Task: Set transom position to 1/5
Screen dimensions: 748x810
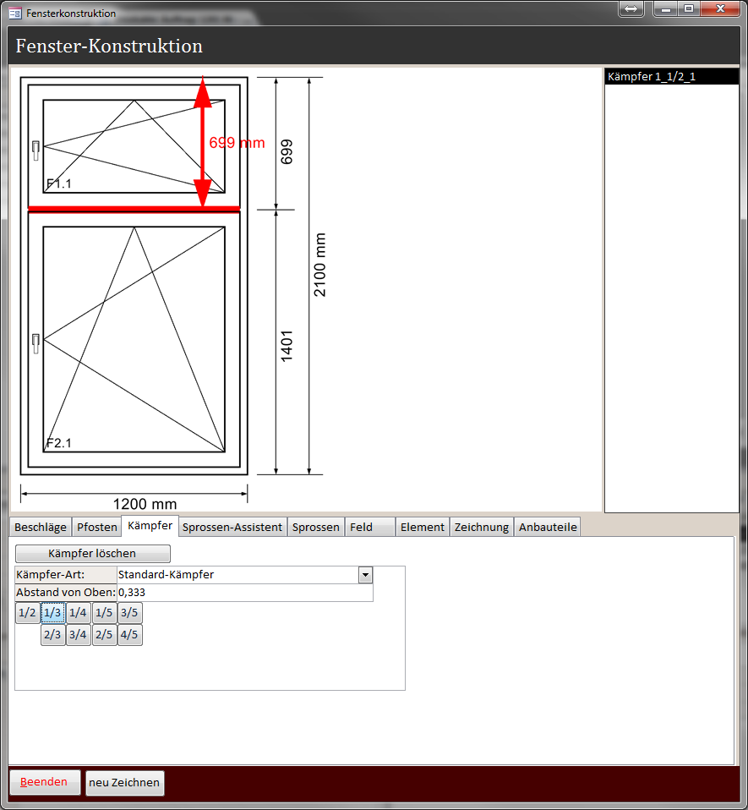Action: [104, 613]
